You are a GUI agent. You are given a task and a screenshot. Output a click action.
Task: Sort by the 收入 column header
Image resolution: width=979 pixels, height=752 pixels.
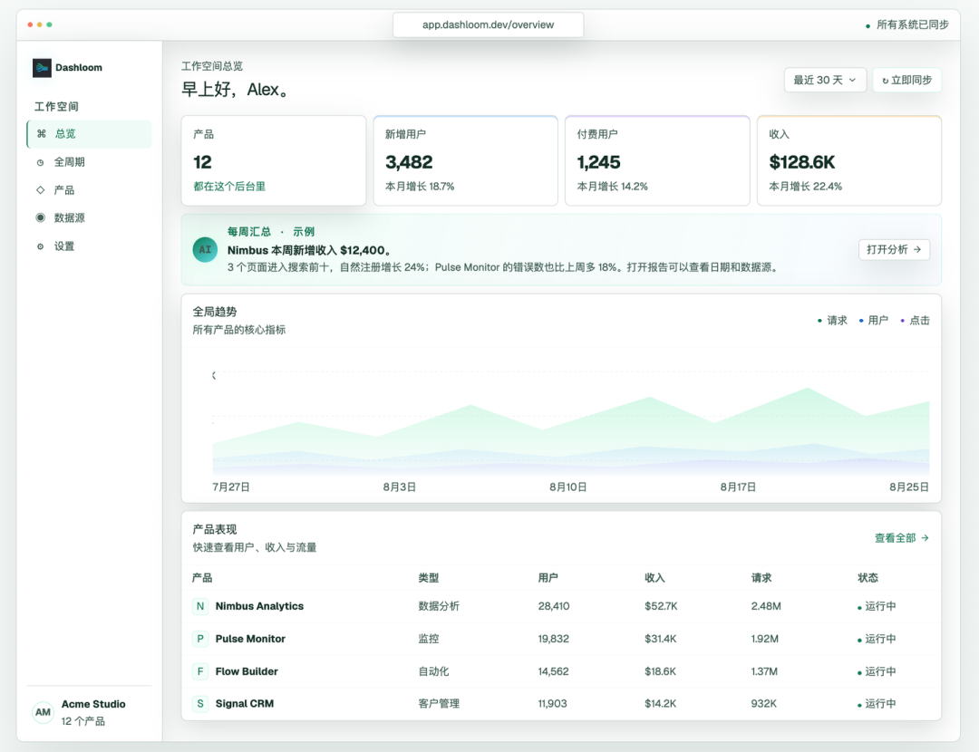click(654, 578)
